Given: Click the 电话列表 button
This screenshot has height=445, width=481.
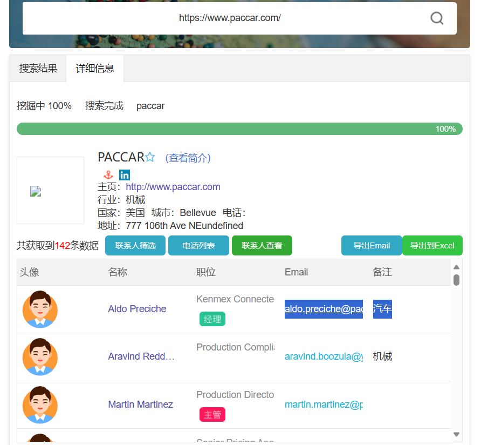Looking at the screenshot, I should point(198,246).
